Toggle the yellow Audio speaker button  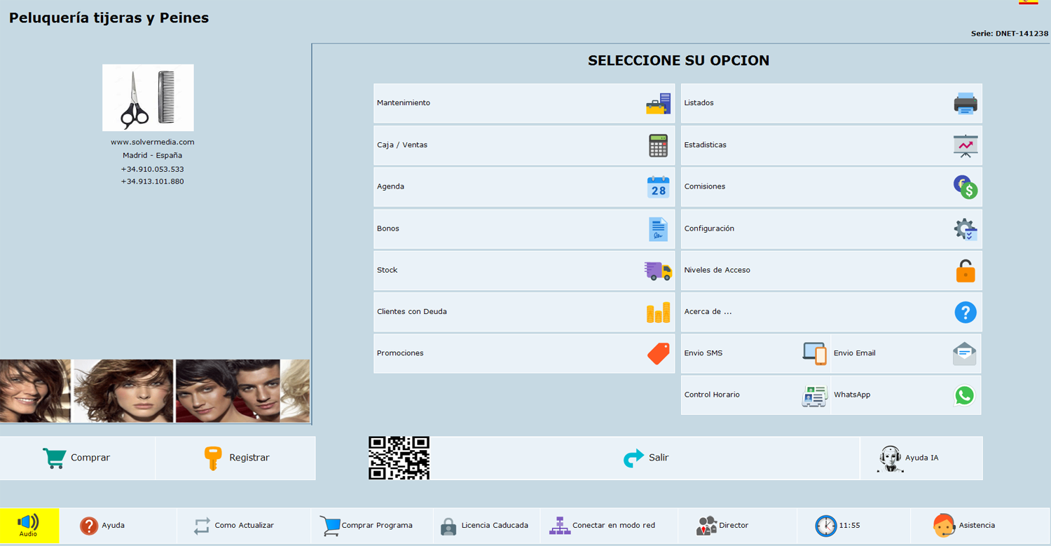tap(29, 525)
